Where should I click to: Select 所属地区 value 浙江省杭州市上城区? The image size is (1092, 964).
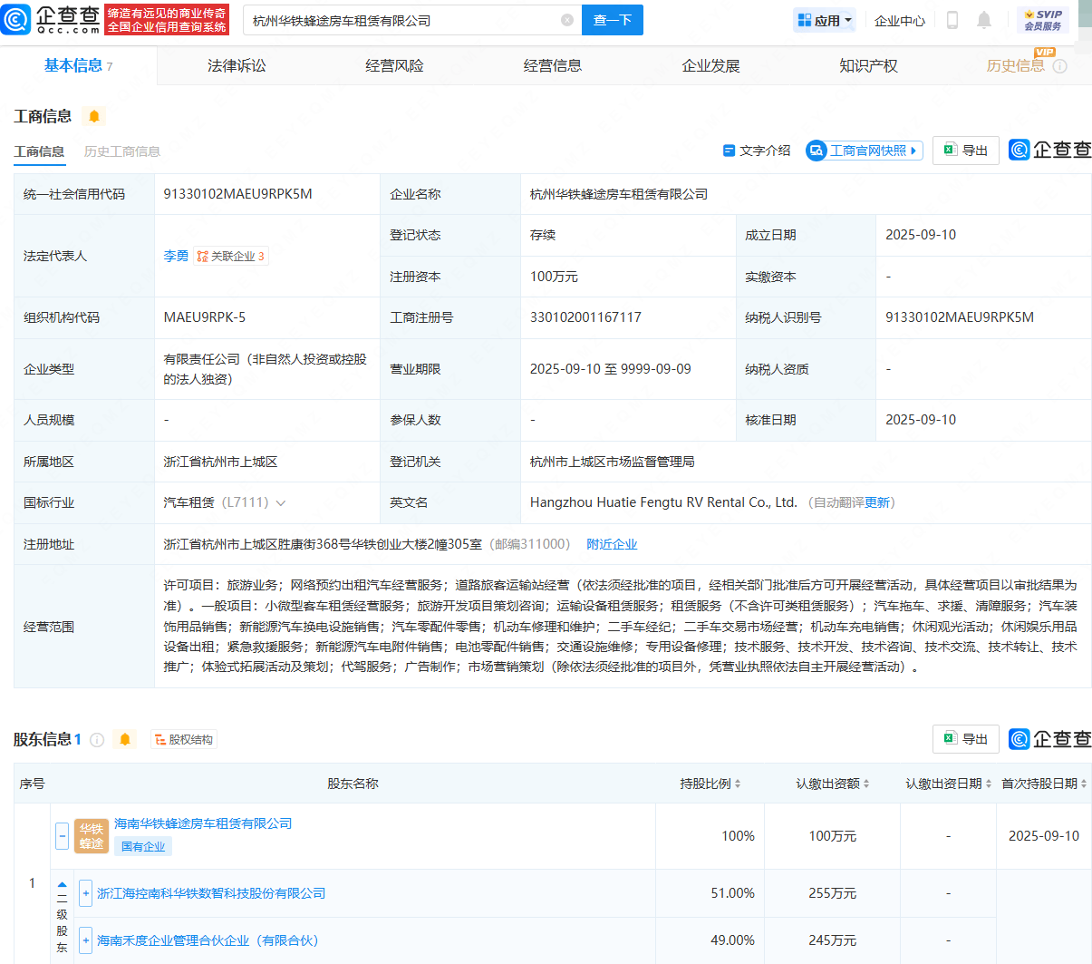pyautogui.click(x=220, y=462)
